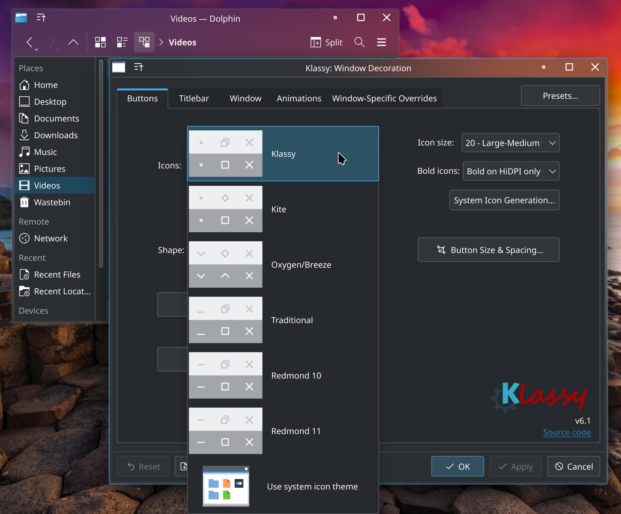The height and width of the screenshot is (514, 621).
Task: Open search in Dolphin toolbar
Action: (x=359, y=42)
